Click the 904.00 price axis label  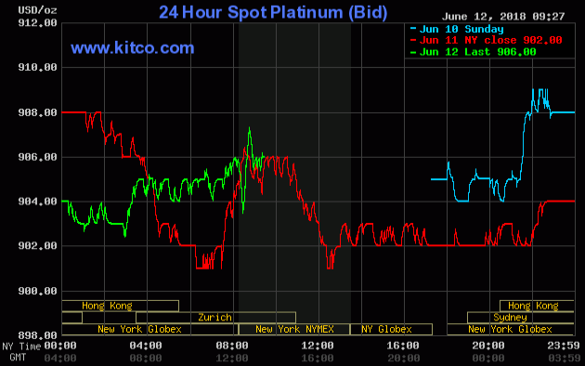pos(37,201)
